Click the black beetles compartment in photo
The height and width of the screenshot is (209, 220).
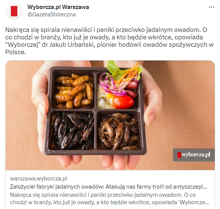pyautogui.click(x=73, y=131)
